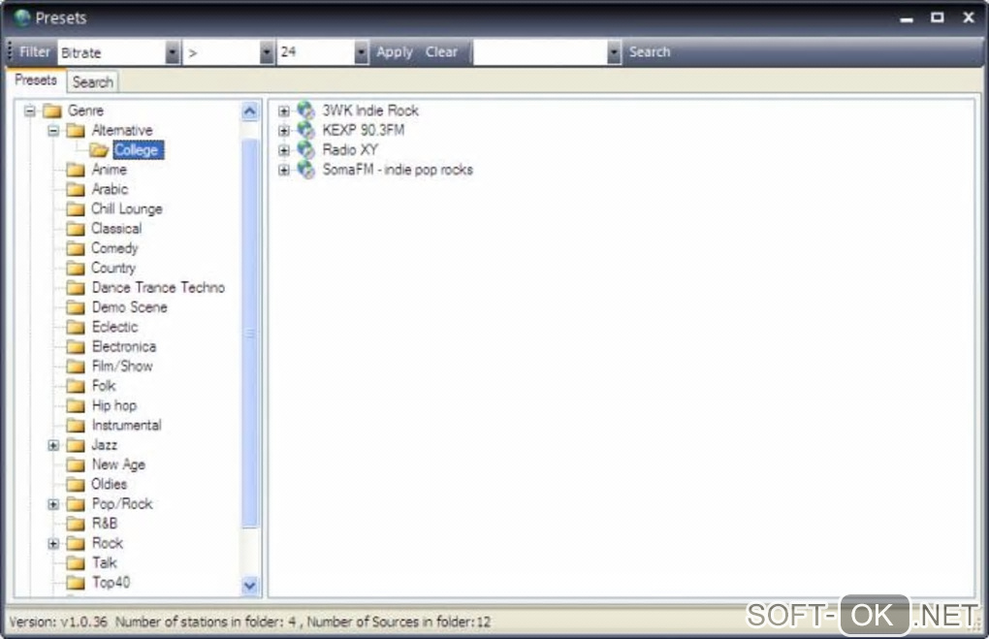Expand SomaFM indie pop rocks station
Screen dimensions: 989x639
tap(284, 170)
